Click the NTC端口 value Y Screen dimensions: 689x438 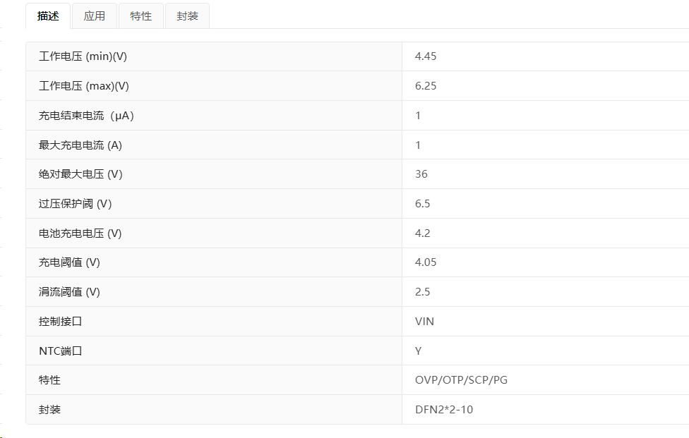coord(419,351)
